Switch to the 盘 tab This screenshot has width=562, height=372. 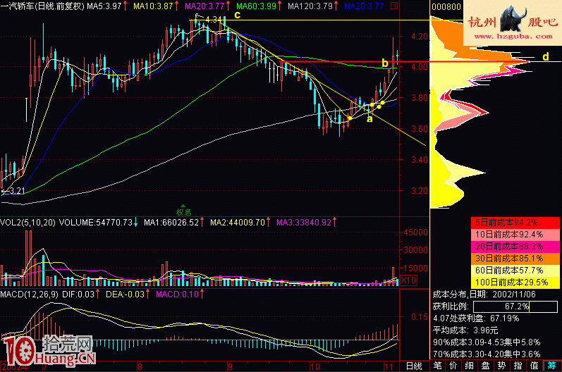(486, 366)
